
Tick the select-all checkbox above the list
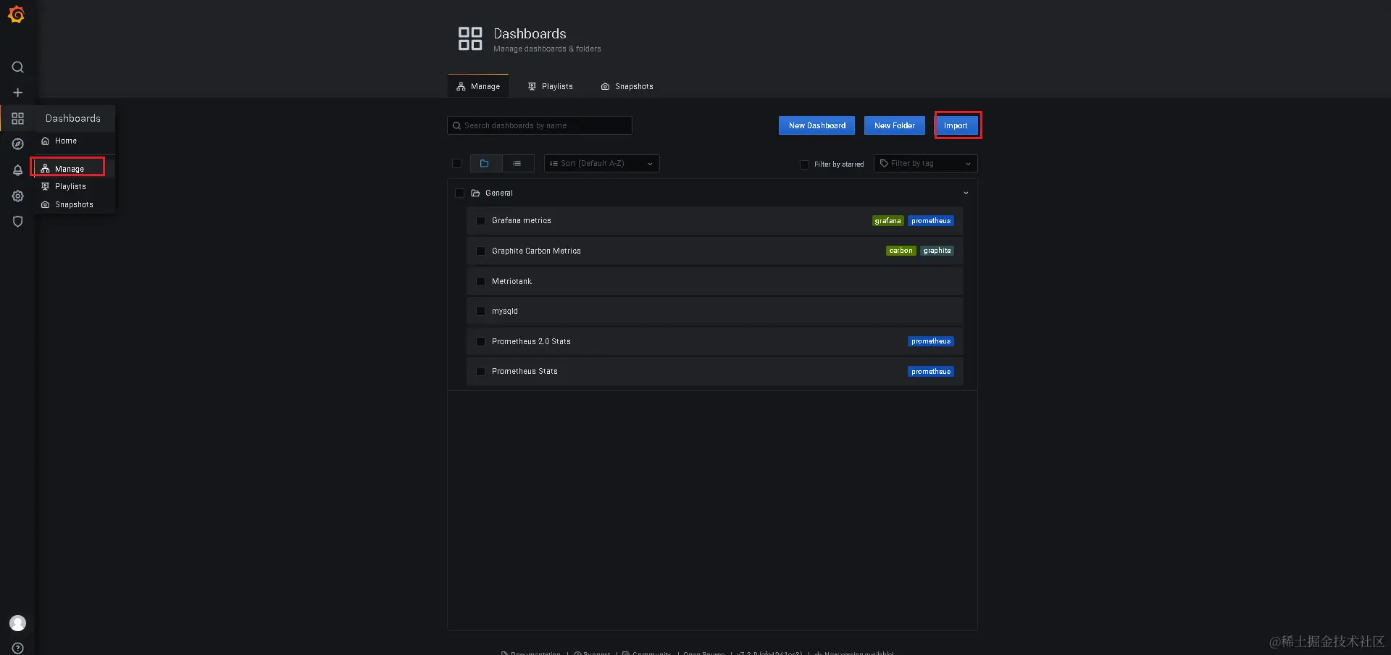[x=457, y=164]
